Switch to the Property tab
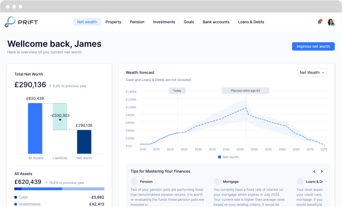The image size is (342, 207). click(113, 22)
